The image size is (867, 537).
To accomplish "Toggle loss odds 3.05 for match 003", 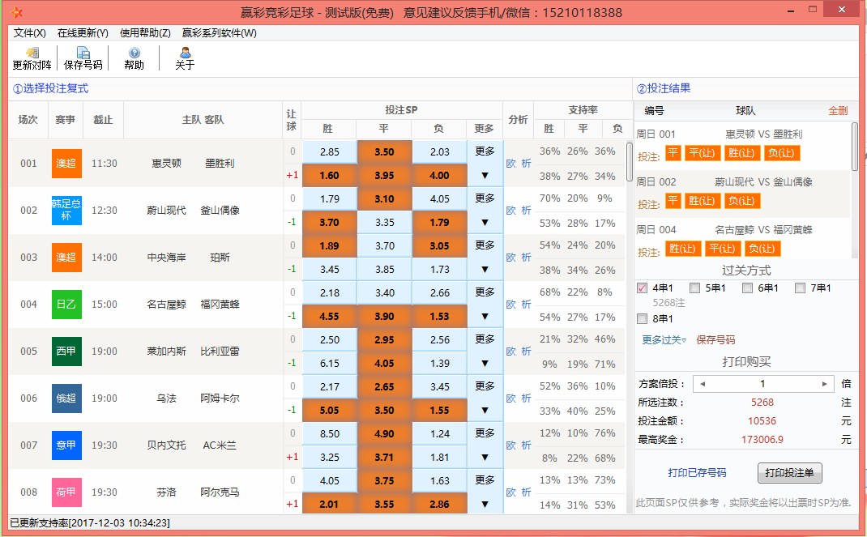I will [x=440, y=246].
